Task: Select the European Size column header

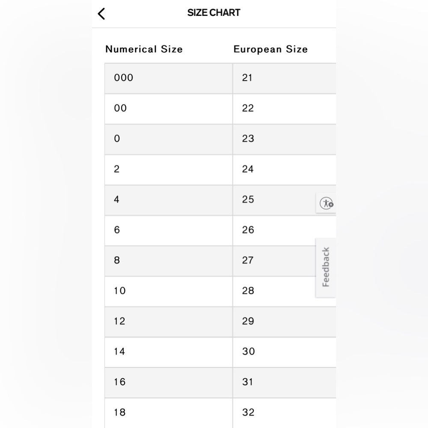Action: pyautogui.click(x=270, y=49)
